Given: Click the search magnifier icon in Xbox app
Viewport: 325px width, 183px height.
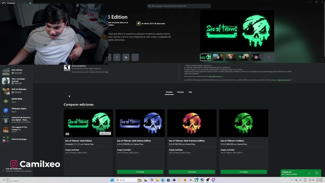Looking at the screenshot, I should 150,6.
